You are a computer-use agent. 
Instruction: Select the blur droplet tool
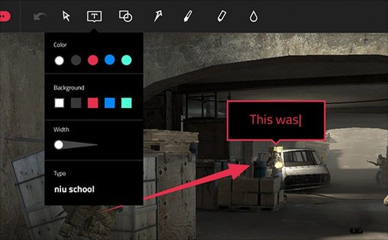(254, 17)
